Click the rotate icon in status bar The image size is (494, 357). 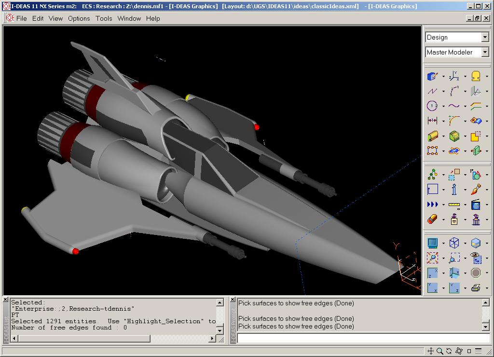(449, 351)
